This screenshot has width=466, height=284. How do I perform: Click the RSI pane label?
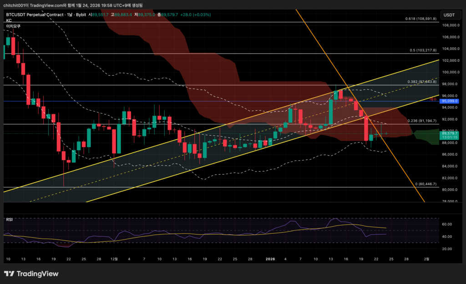pos(9,220)
